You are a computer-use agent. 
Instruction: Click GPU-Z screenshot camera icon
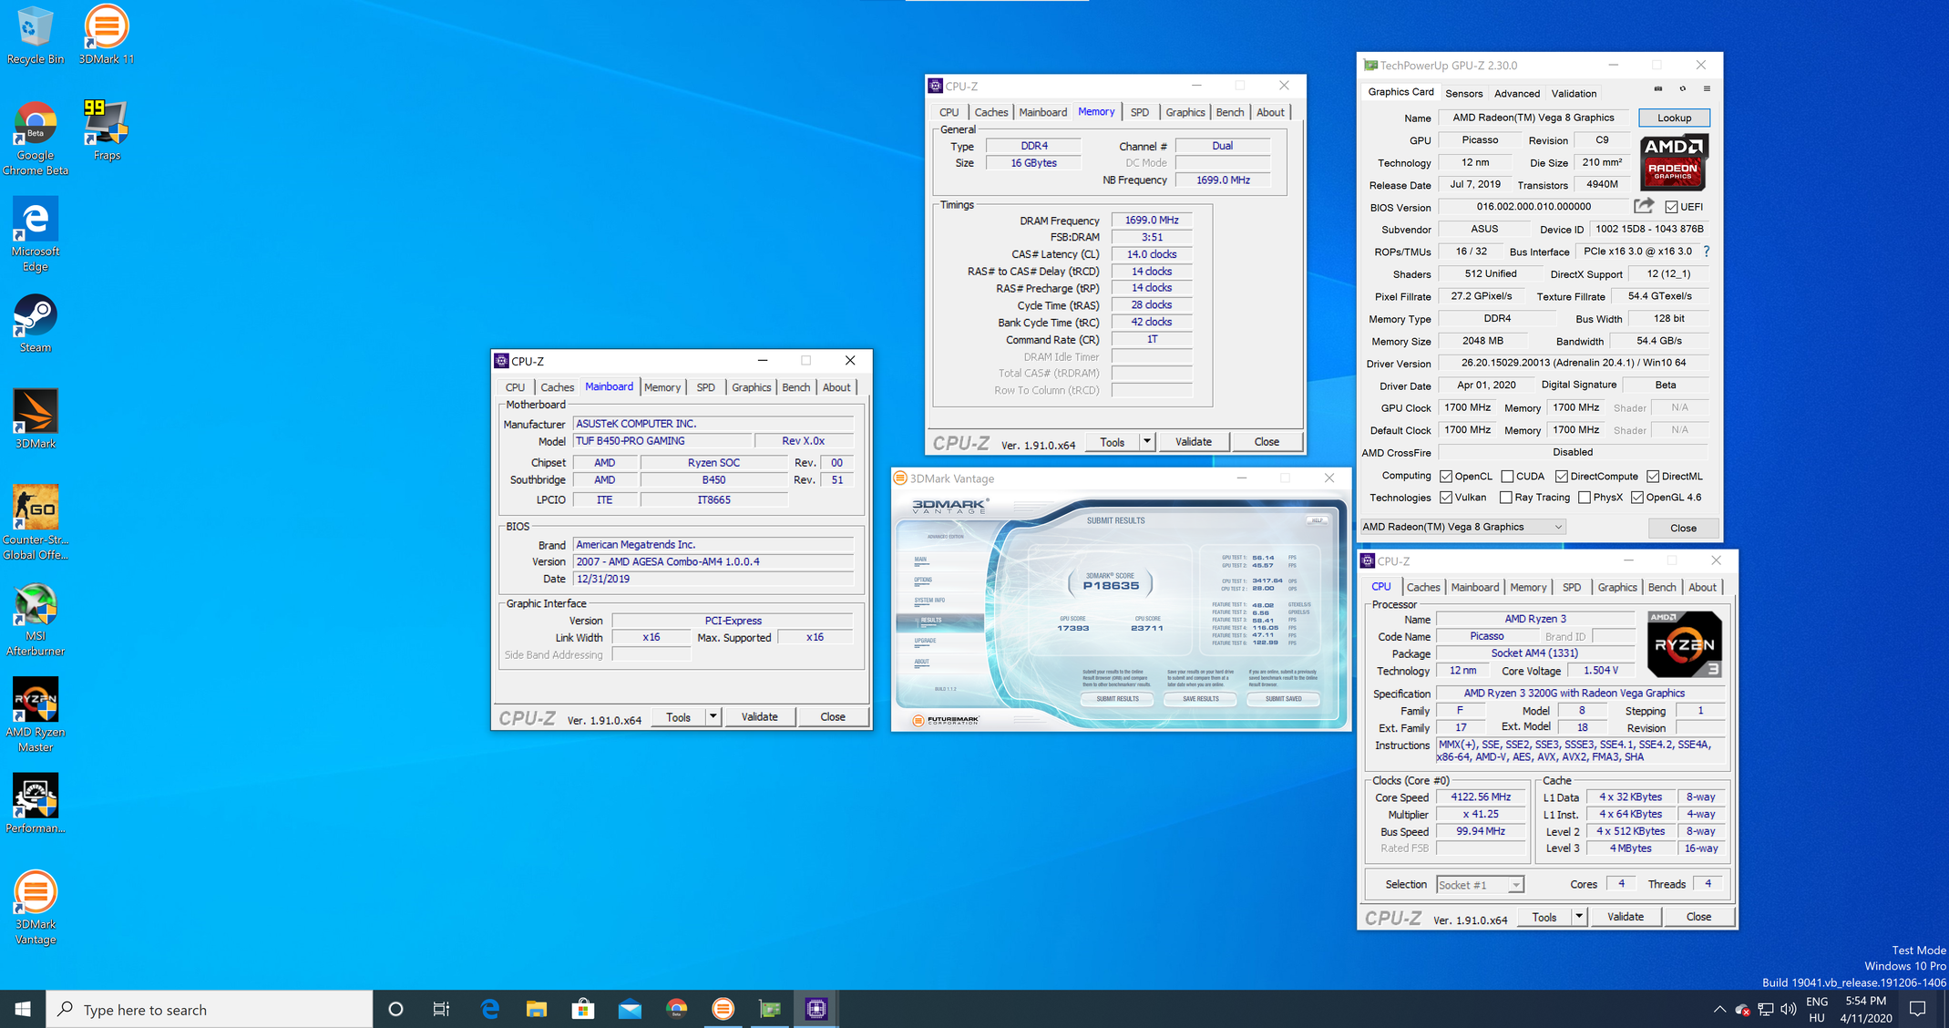(x=1658, y=89)
